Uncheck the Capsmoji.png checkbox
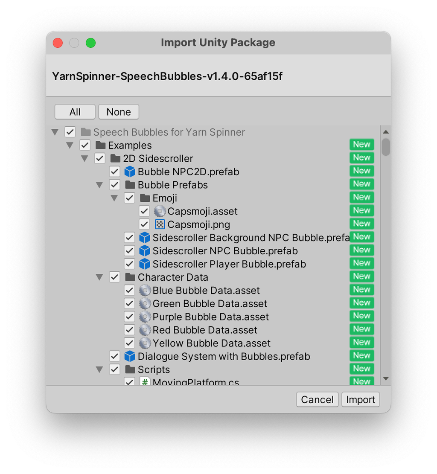This screenshot has height=474, width=437. tap(144, 224)
